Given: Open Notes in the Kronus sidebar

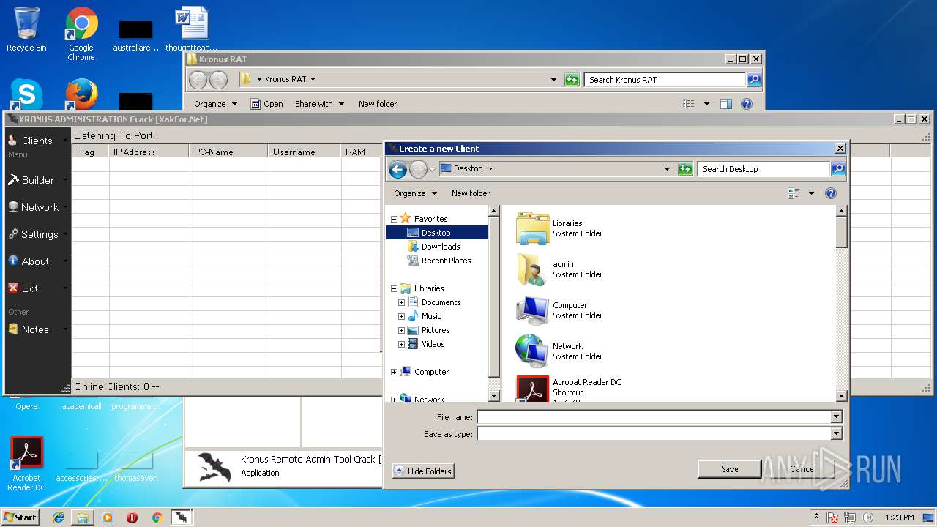Looking at the screenshot, I should pyautogui.click(x=37, y=329).
